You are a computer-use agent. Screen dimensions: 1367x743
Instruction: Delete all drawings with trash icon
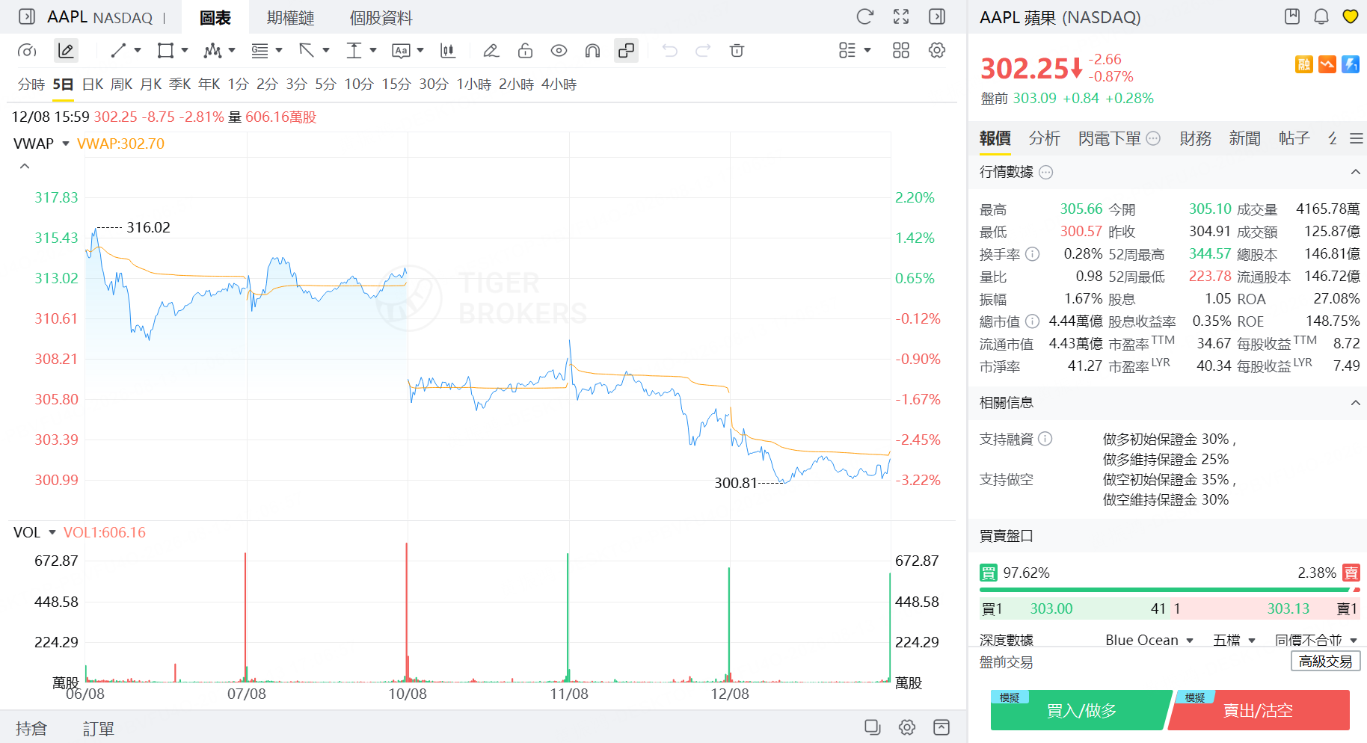tap(737, 51)
